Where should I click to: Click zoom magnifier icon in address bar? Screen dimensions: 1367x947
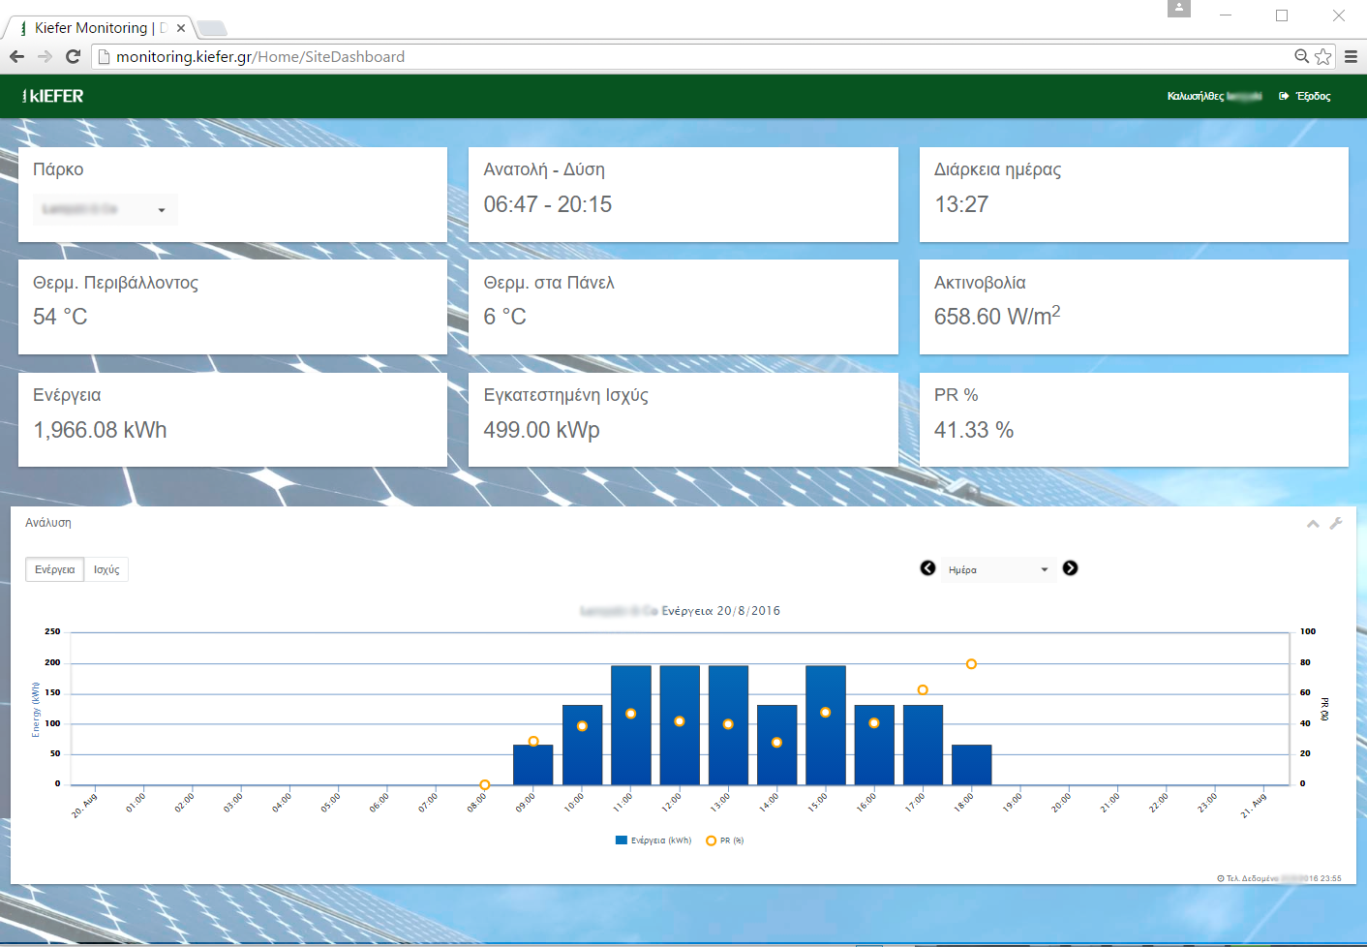[1301, 56]
